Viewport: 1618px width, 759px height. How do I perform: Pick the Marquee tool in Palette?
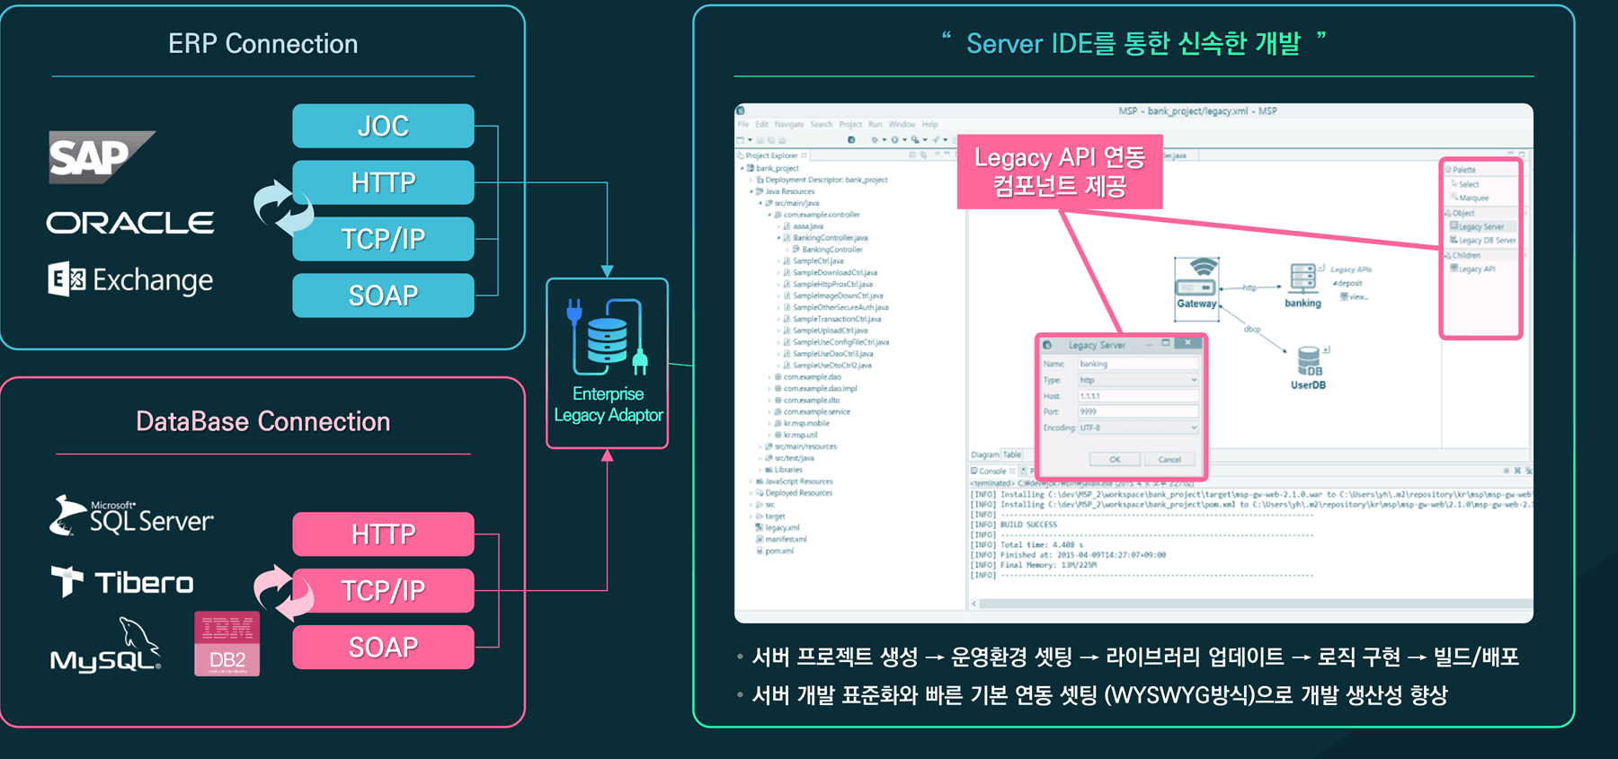1470,198
